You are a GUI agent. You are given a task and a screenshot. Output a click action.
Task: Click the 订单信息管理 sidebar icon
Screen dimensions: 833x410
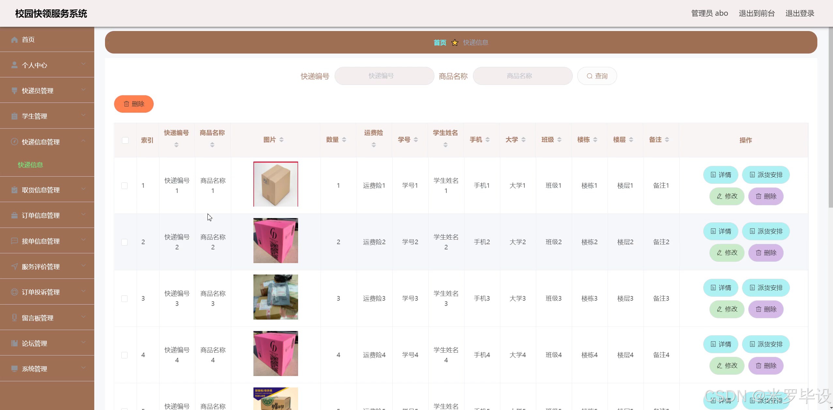(14, 215)
